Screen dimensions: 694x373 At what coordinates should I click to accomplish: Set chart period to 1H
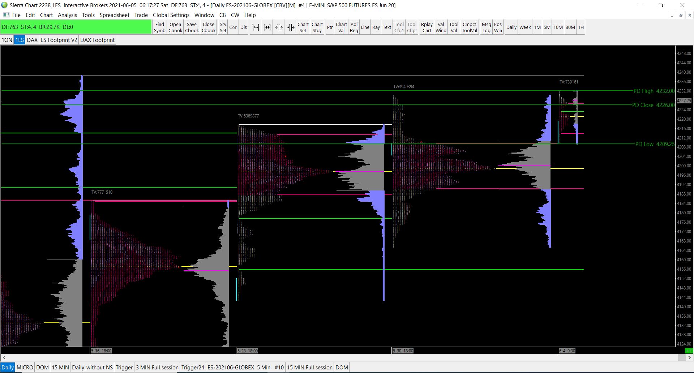point(581,27)
